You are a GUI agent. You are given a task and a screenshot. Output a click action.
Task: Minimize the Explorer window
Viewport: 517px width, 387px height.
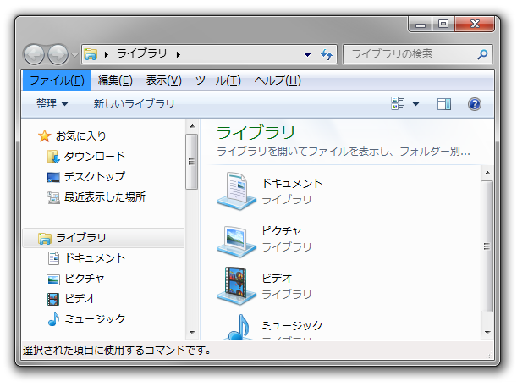point(420,25)
